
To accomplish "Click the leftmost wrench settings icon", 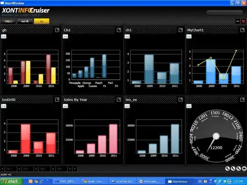I will coord(227,169).
